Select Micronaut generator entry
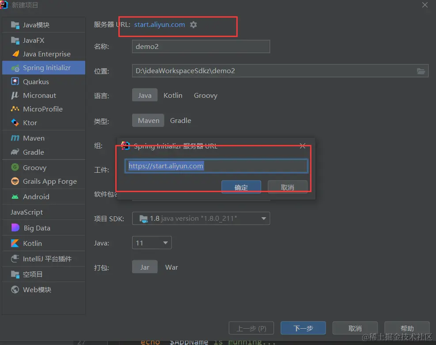This screenshot has width=436, height=345. [44, 96]
